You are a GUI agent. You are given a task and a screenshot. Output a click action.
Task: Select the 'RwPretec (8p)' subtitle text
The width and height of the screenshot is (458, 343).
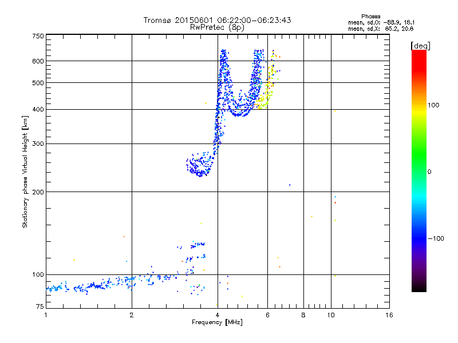pos(217,27)
